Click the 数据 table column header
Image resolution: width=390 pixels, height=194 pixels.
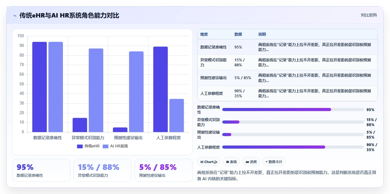tap(238, 34)
